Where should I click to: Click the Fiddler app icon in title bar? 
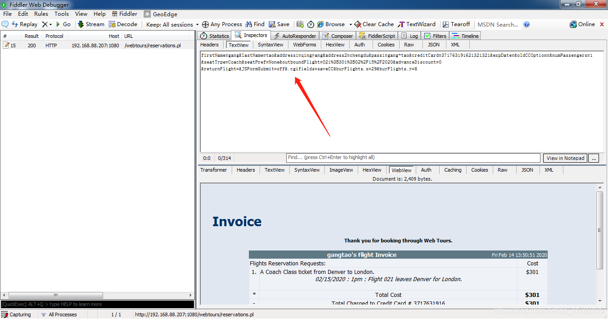[x=4, y=5]
